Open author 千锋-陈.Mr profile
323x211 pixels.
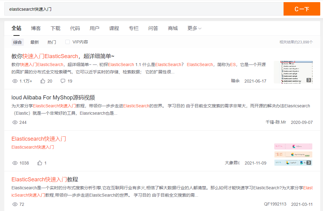pos(276,122)
